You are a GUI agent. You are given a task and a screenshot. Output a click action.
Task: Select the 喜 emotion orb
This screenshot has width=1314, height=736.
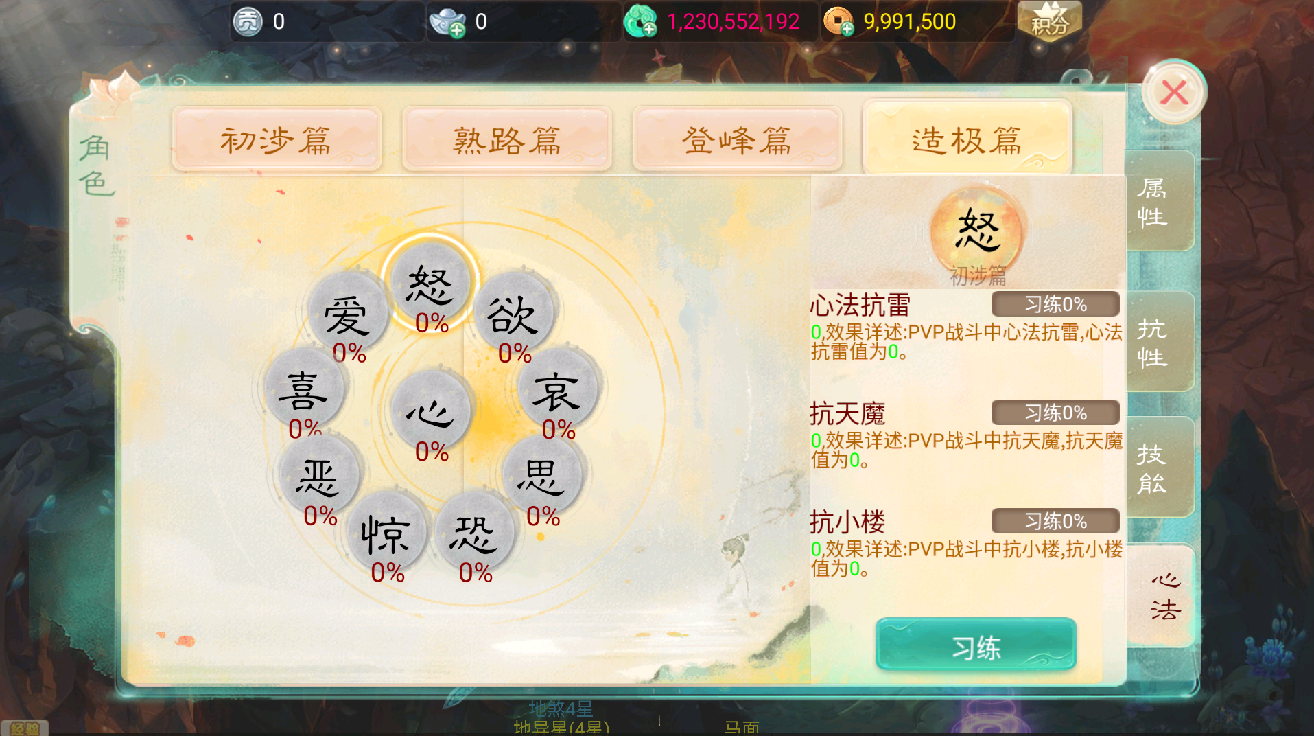[x=304, y=389]
